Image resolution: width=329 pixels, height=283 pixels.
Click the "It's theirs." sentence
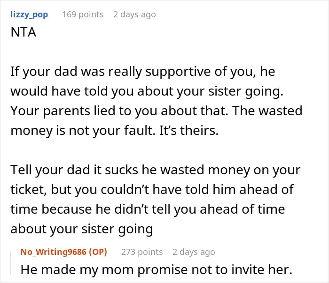pyautogui.click(x=189, y=131)
